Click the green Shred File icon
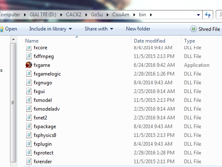The width and height of the screenshot is (222, 167). coord(193,29)
